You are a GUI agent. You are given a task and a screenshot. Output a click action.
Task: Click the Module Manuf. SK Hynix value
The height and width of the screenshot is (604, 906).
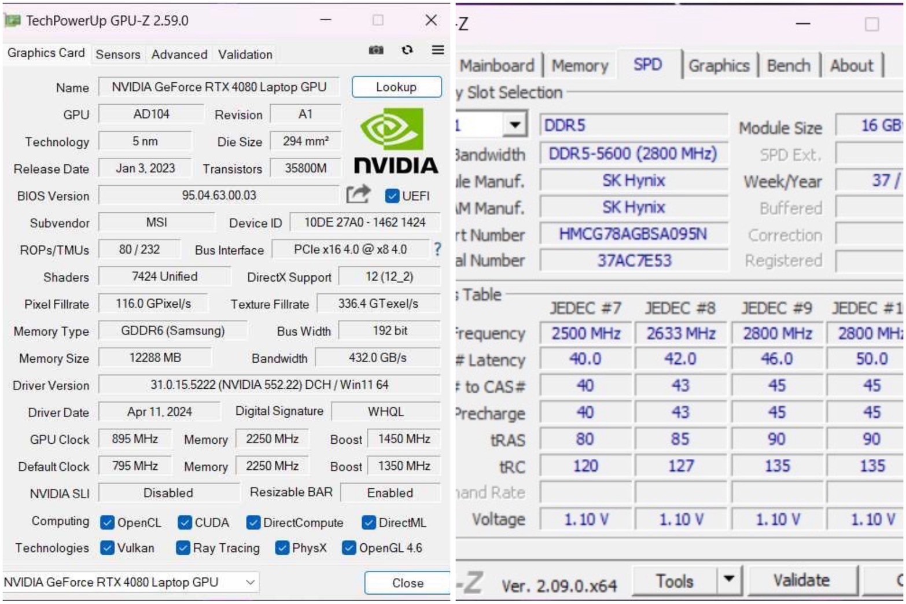[633, 180]
